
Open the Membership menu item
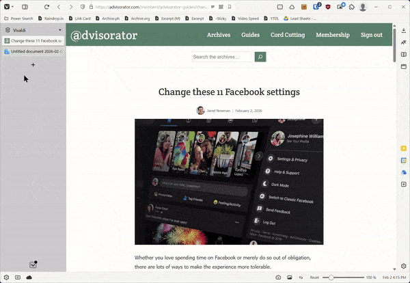pos(333,35)
